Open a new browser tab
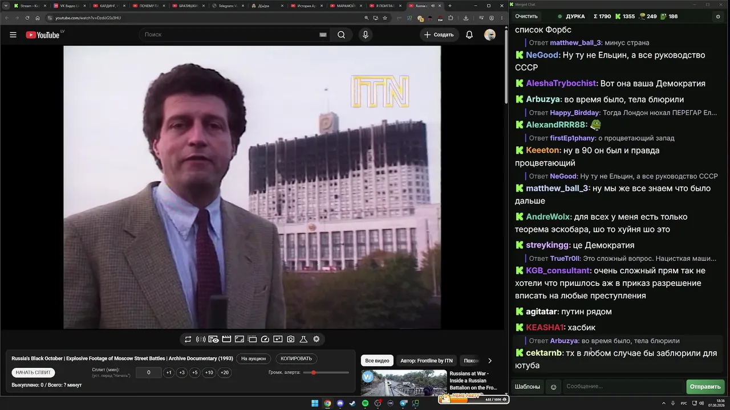 449,6
